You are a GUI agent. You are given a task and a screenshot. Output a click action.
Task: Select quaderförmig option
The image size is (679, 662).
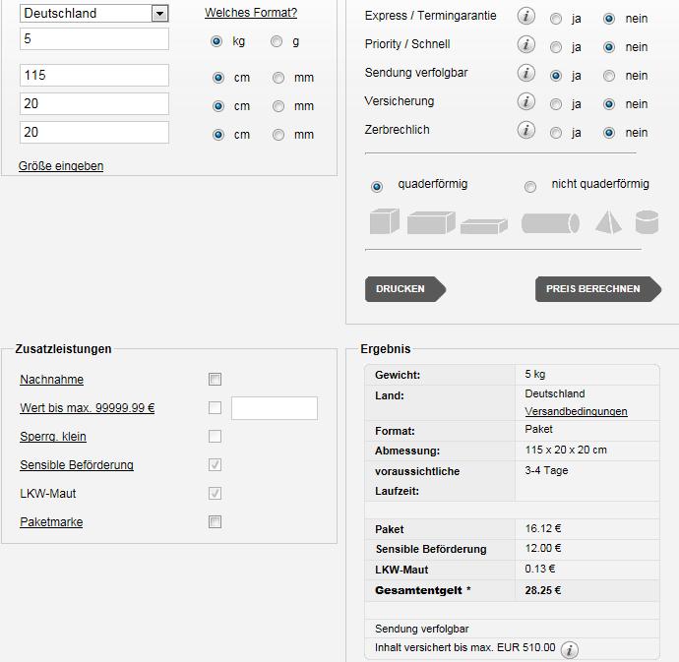point(377,187)
